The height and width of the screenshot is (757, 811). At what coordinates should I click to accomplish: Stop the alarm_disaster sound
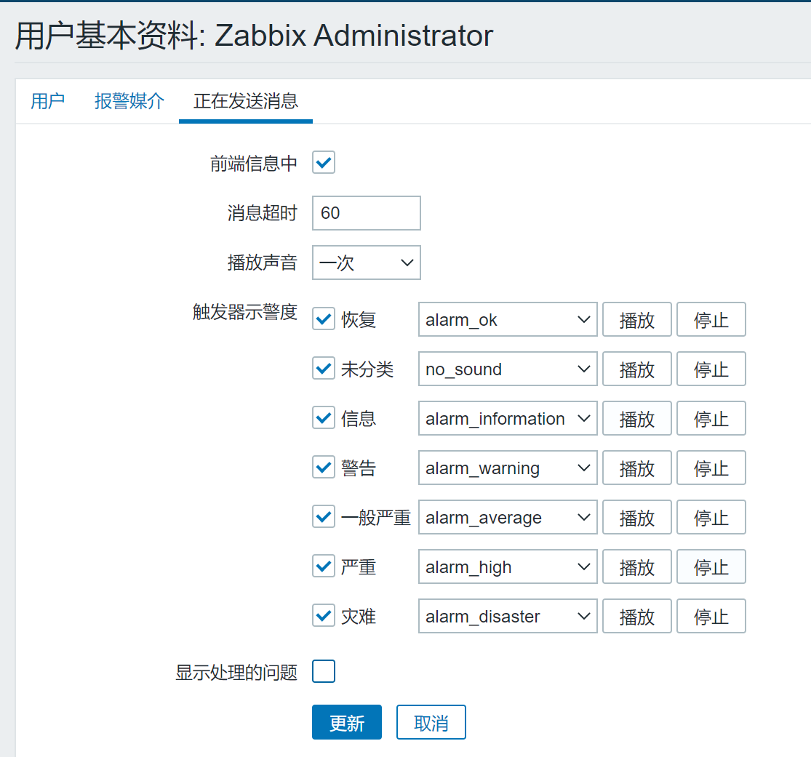coord(711,616)
